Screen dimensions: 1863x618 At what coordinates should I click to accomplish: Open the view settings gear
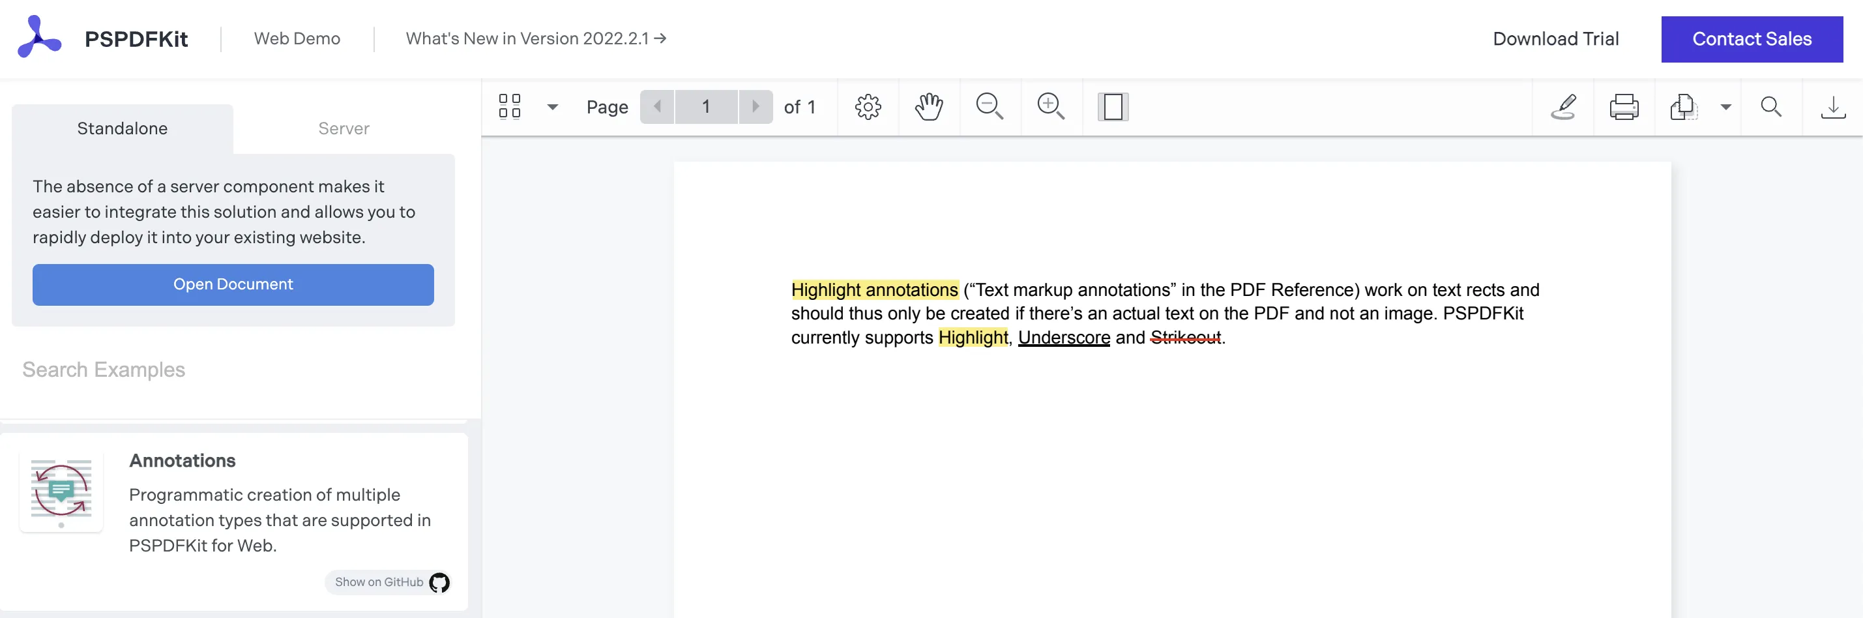tap(868, 106)
